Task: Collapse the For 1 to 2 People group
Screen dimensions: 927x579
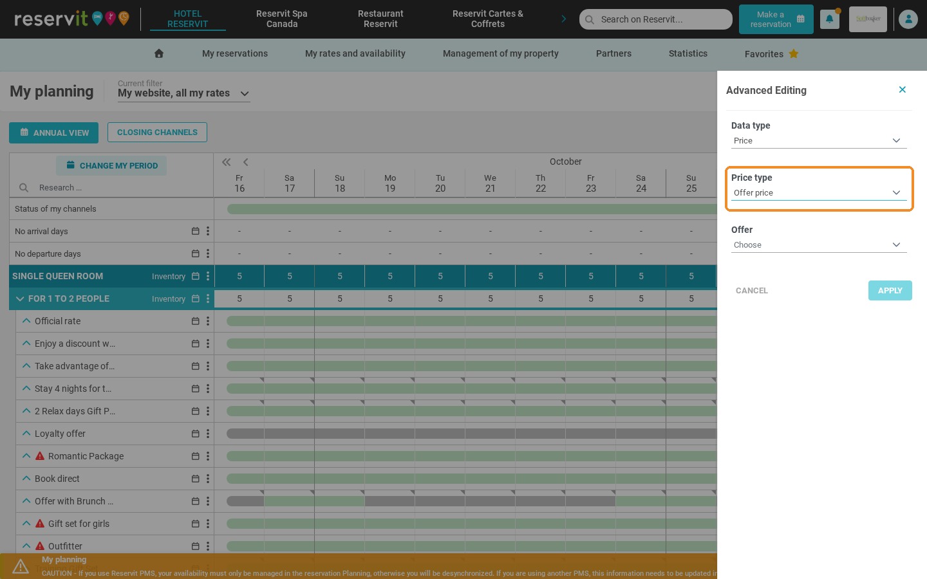Action: point(20,299)
